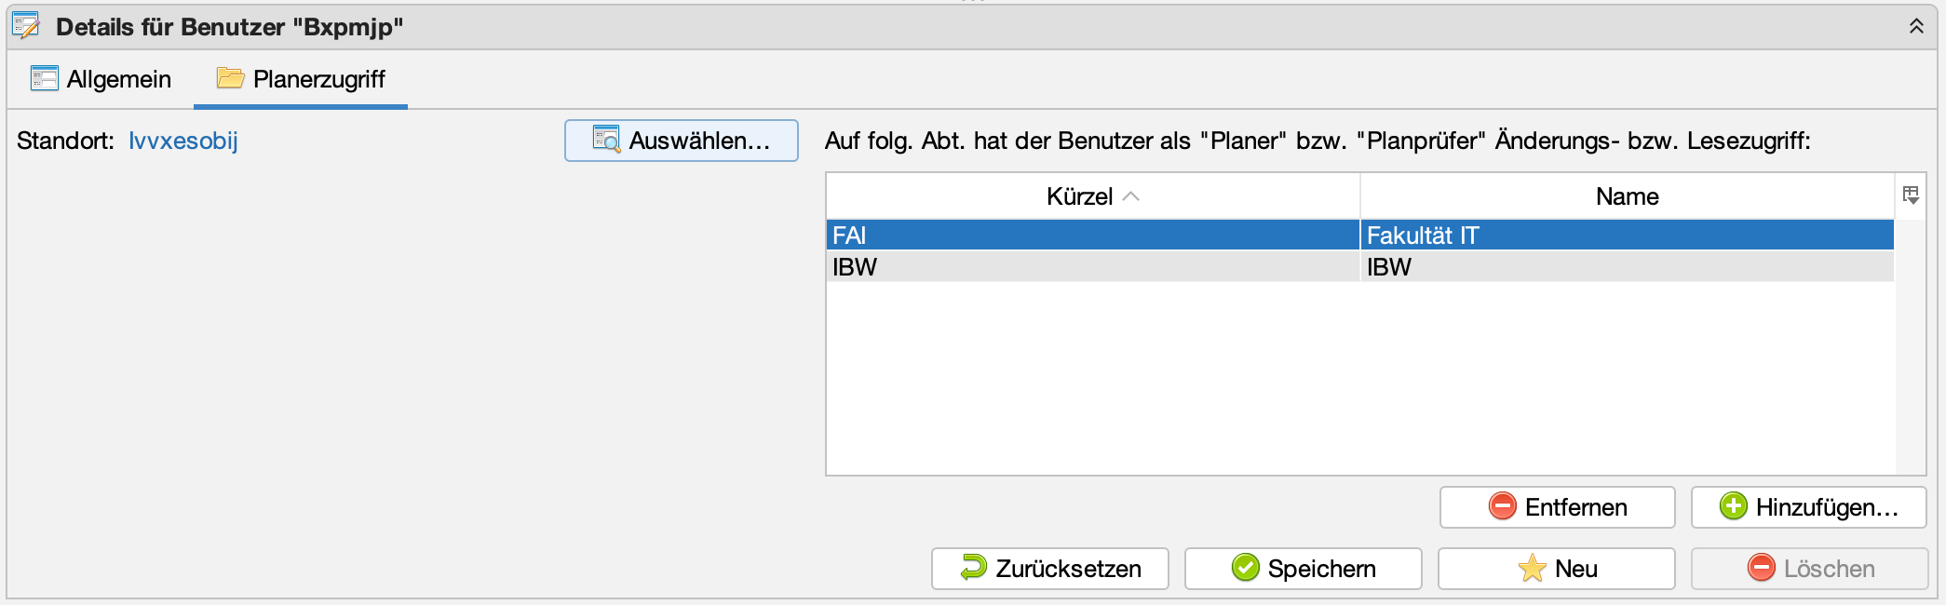Open the table column configuration icon

1911,195
